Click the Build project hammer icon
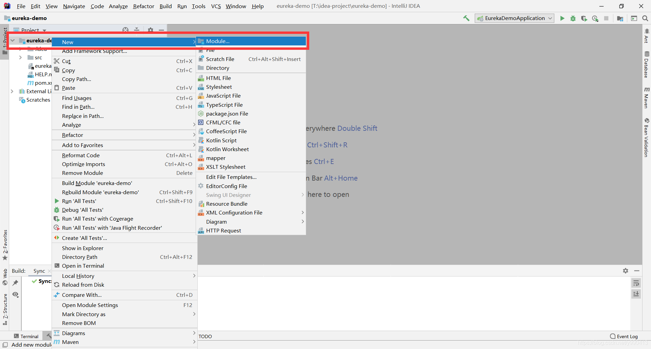 (467, 18)
